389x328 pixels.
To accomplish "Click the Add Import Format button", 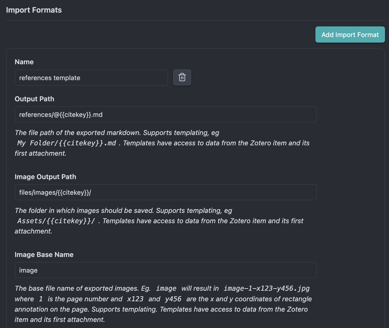I will point(350,35).
